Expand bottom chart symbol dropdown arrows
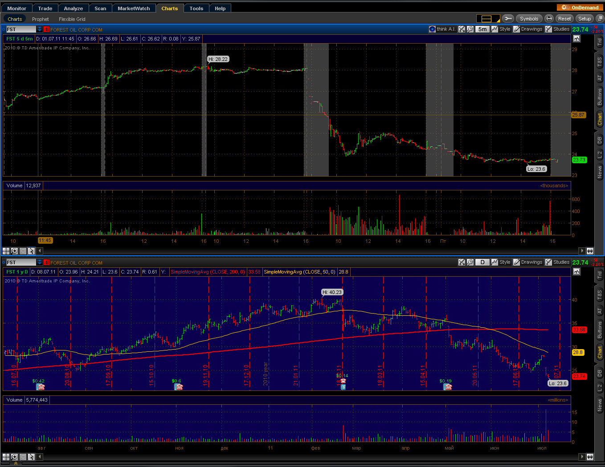The height and width of the screenshot is (467, 605). [40, 262]
